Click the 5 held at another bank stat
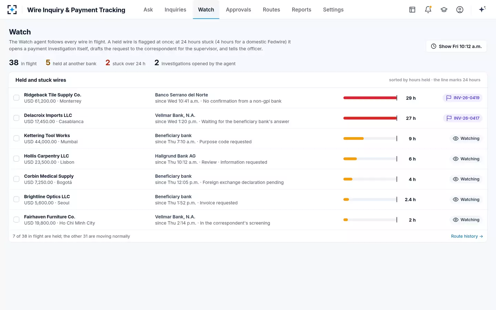This screenshot has height=310, width=496. tap(71, 63)
